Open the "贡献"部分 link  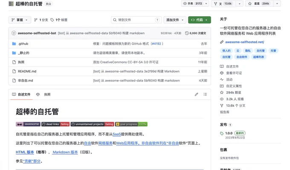[x=32, y=161]
